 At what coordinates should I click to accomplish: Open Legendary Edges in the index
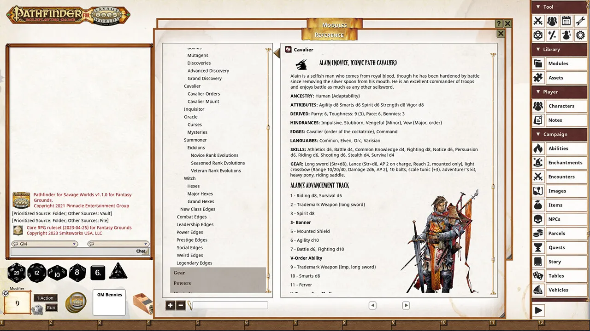pyautogui.click(x=195, y=263)
